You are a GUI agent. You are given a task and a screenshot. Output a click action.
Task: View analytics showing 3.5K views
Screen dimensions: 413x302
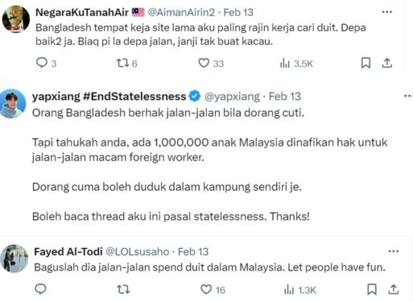(x=296, y=64)
